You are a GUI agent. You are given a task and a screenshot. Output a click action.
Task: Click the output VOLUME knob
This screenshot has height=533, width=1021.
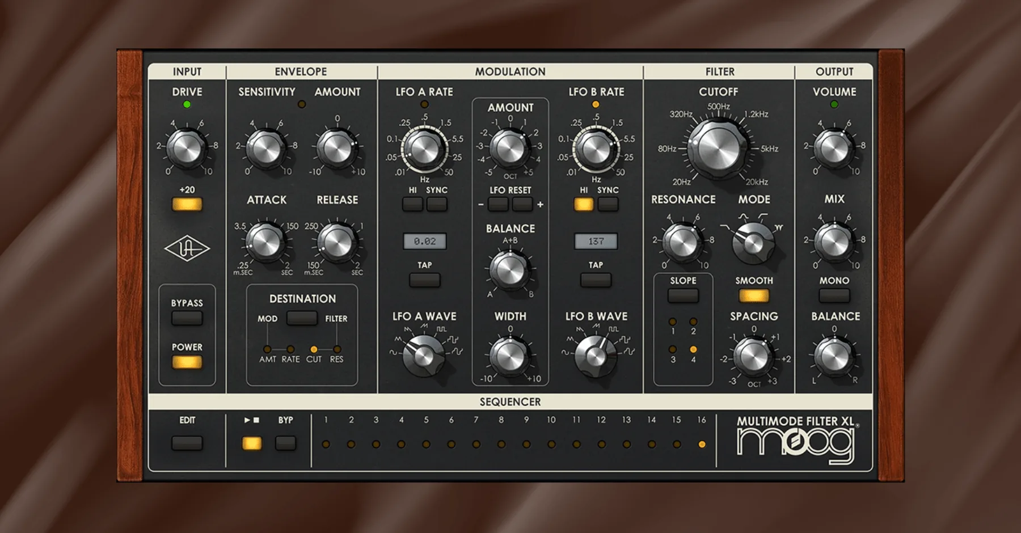[834, 149]
